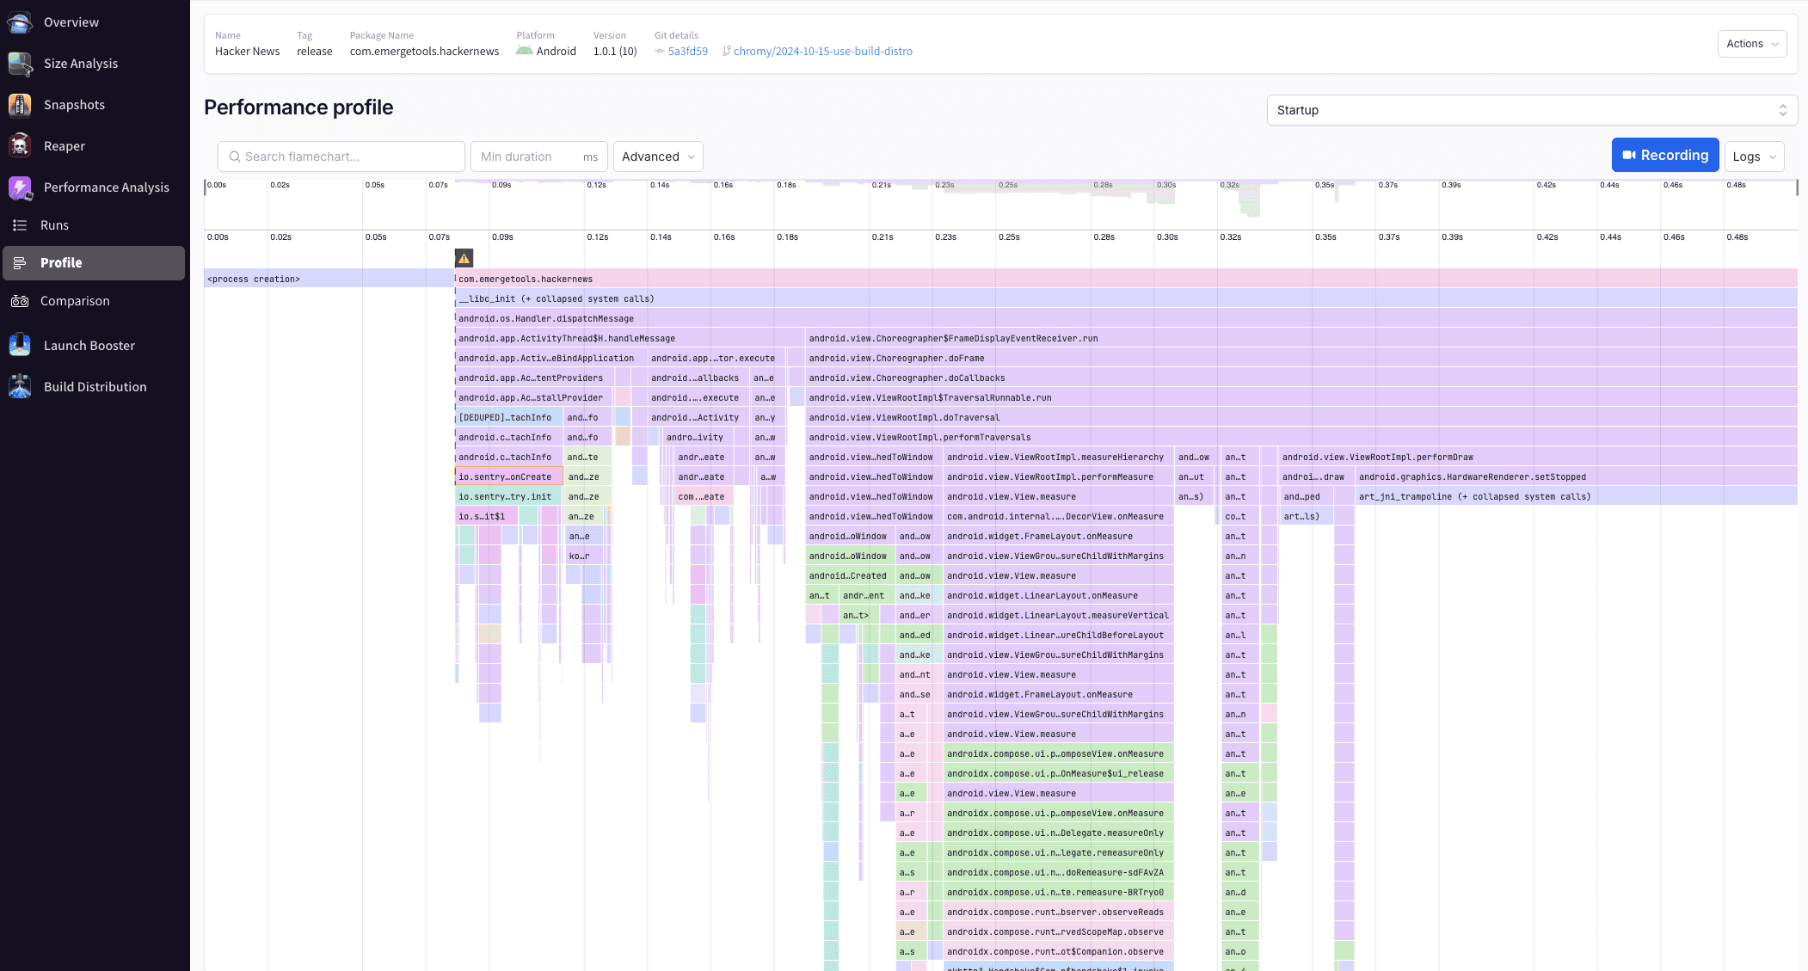The height and width of the screenshot is (971, 1808).
Task: Open Performance Analysis
Action: click(107, 187)
